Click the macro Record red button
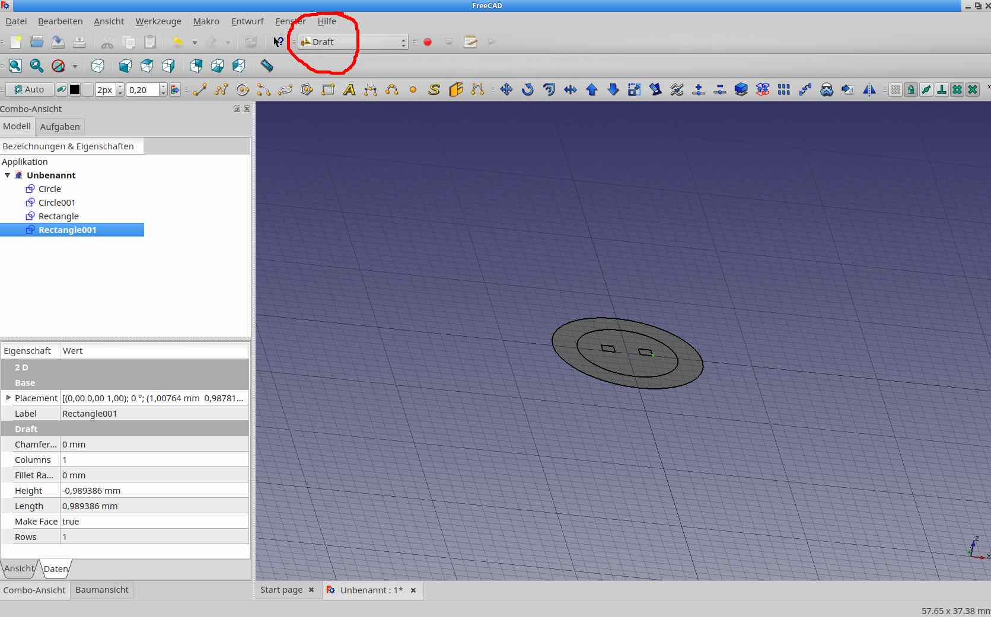The height and width of the screenshot is (617, 991). click(428, 42)
